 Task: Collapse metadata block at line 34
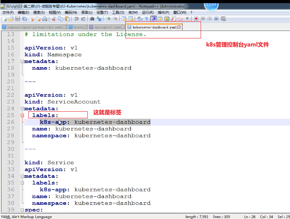click(22, 176)
